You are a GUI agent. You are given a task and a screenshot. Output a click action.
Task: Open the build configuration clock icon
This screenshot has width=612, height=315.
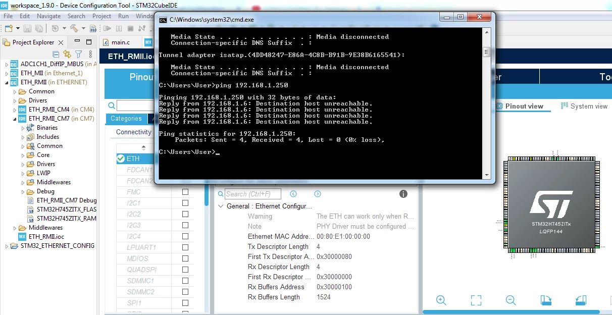(55, 28)
